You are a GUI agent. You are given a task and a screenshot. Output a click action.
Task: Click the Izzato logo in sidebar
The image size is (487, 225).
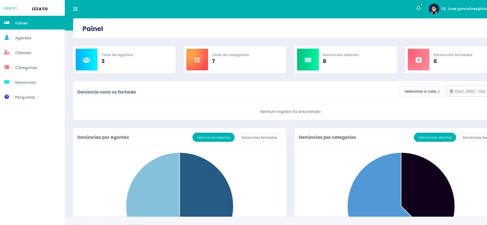(x=10, y=8)
